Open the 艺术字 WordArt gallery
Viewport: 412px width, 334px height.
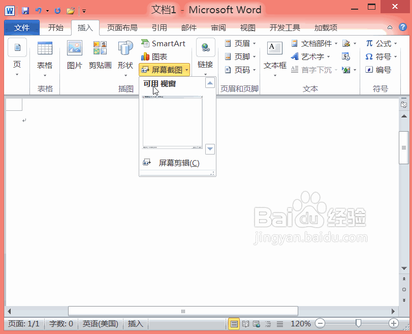[x=310, y=56]
